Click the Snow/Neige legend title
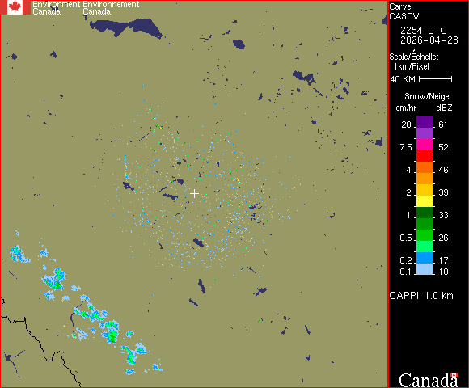This screenshot has width=469, height=388. click(x=426, y=96)
